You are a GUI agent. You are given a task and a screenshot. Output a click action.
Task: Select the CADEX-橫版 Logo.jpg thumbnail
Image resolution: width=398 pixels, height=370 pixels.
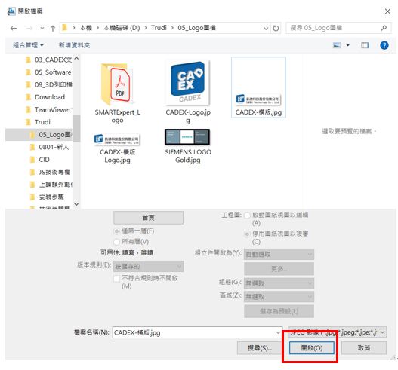pos(117,148)
